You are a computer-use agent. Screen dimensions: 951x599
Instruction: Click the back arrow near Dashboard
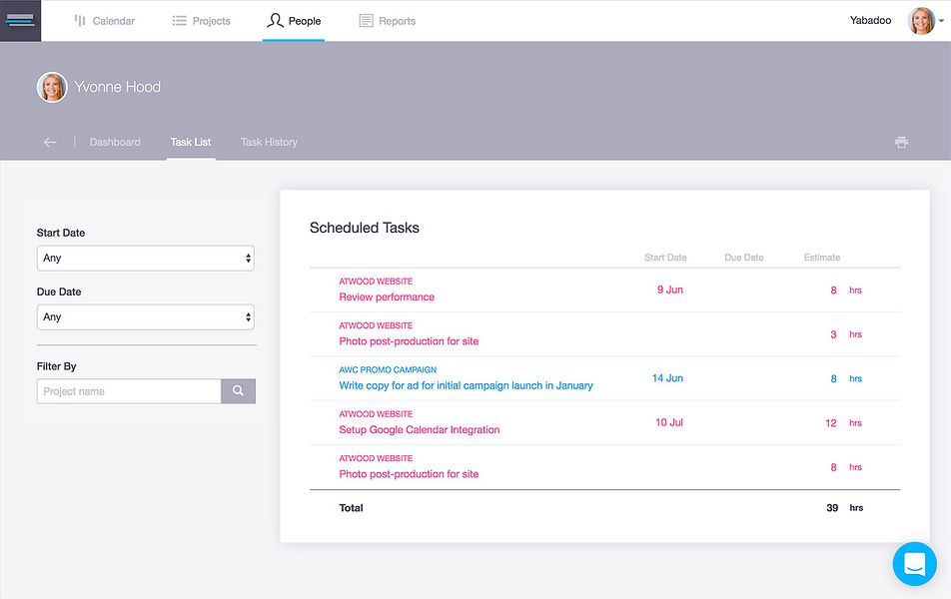49,142
